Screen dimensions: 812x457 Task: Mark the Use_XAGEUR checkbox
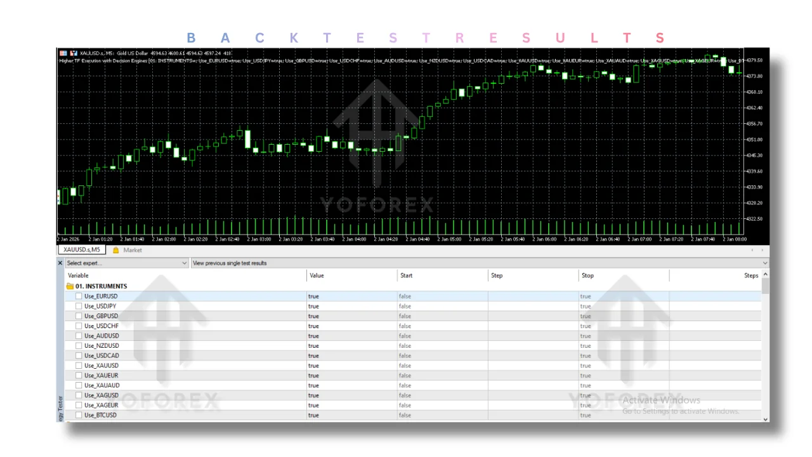point(79,405)
